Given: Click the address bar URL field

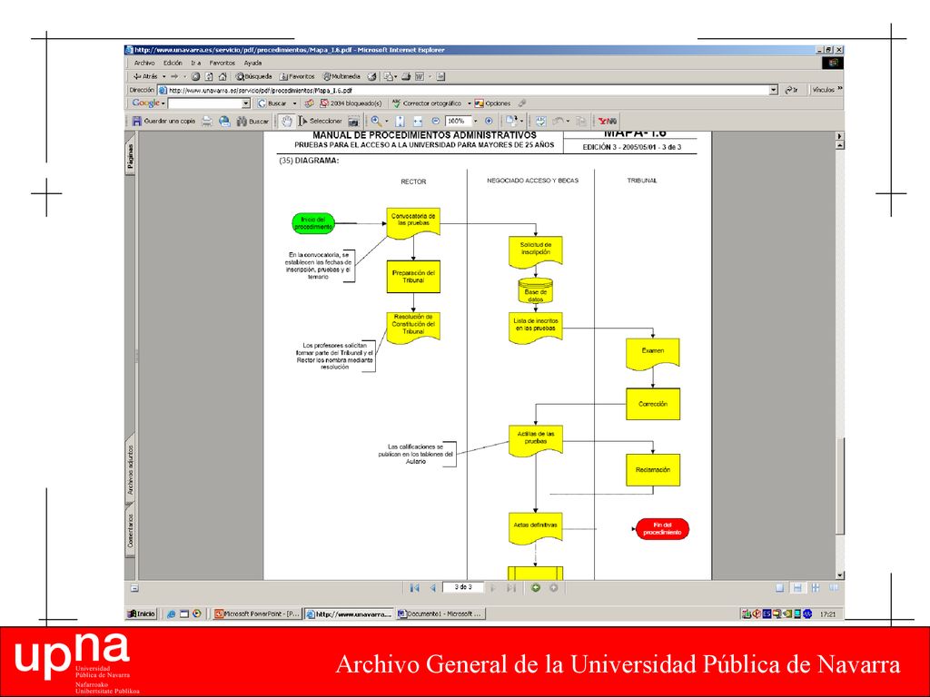Looking at the screenshot, I should [463, 91].
